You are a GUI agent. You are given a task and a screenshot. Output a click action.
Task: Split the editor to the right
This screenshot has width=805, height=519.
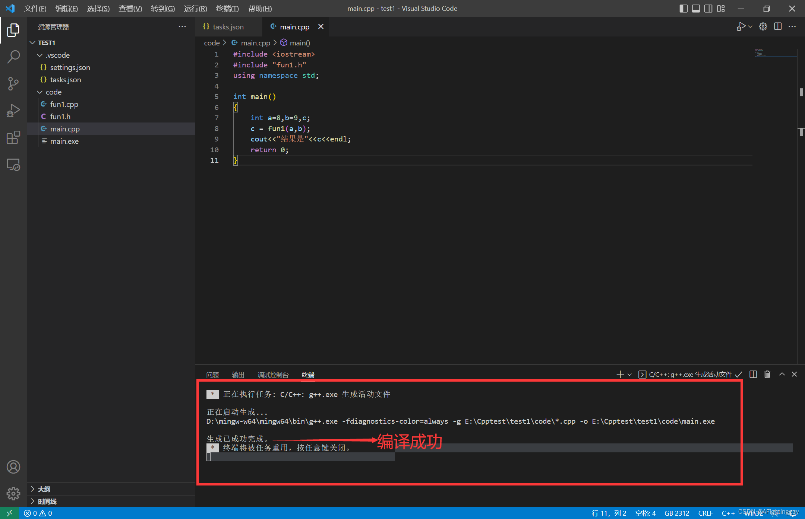tap(778, 26)
